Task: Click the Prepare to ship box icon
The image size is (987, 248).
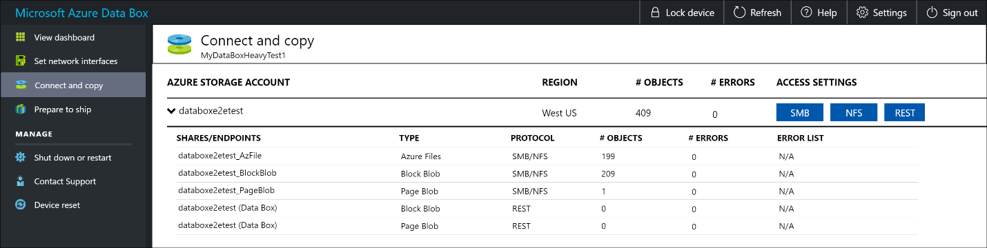Action: (x=21, y=110)
